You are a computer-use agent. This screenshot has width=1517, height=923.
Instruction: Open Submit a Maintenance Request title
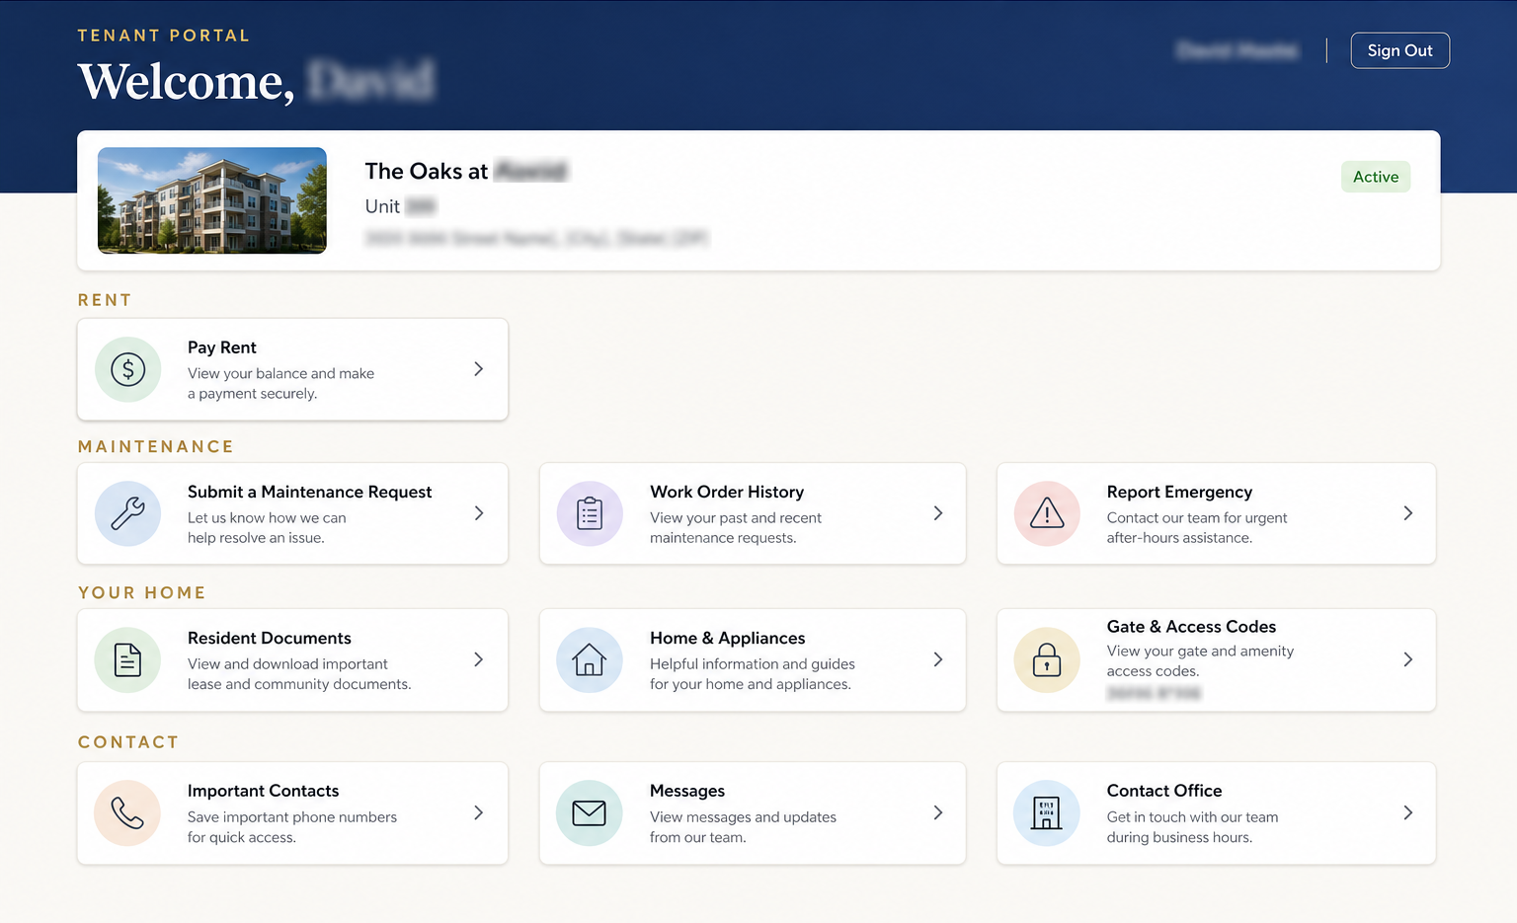pos(310,492)
